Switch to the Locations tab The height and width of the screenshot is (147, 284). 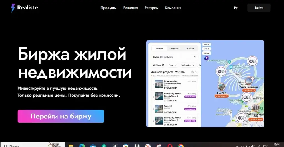pyautogui.click(x=190, y=48)
